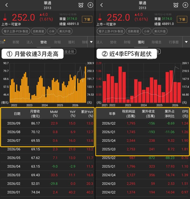Viewport: 190px width, 199px height.
Task: Open the 財報 tab on left panel
Action: click(x=58, y=42)
